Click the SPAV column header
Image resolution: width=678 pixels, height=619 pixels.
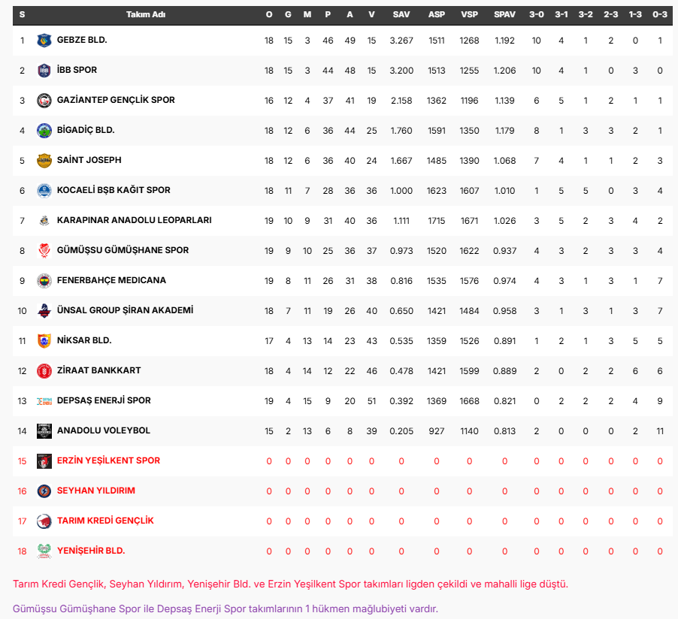(504, 14)
